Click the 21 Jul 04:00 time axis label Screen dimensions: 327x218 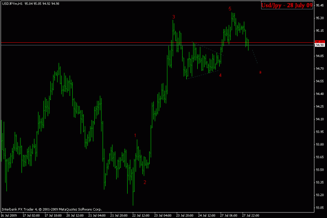(97, 215)
